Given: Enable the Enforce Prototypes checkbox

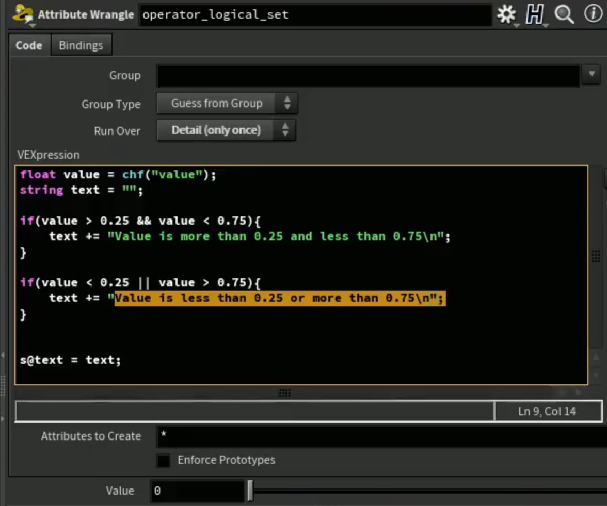Looking at the screenshot, I should tap(163, 460).
